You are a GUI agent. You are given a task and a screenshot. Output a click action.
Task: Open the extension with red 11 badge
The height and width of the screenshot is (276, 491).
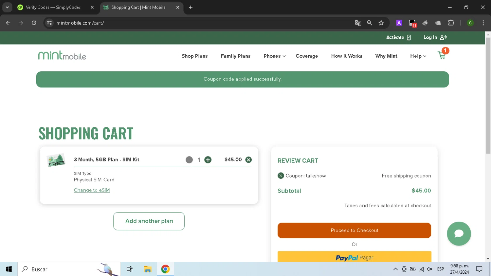pos(412,23)
